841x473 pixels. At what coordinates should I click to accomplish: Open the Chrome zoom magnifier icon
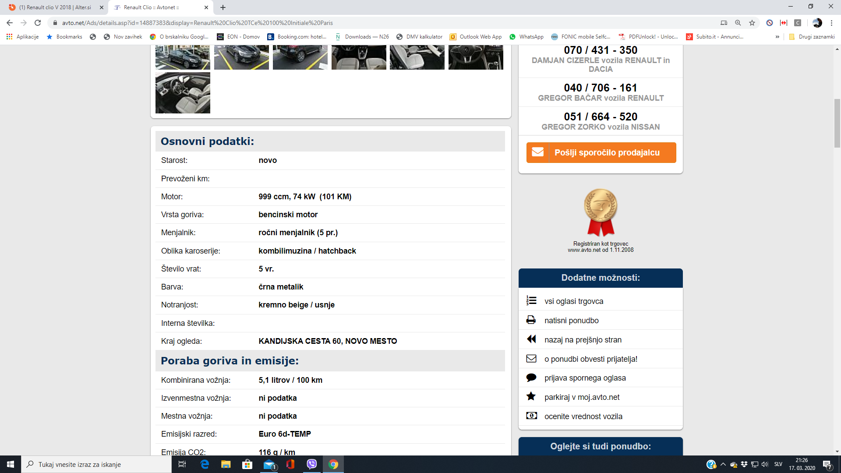(738, 23)
